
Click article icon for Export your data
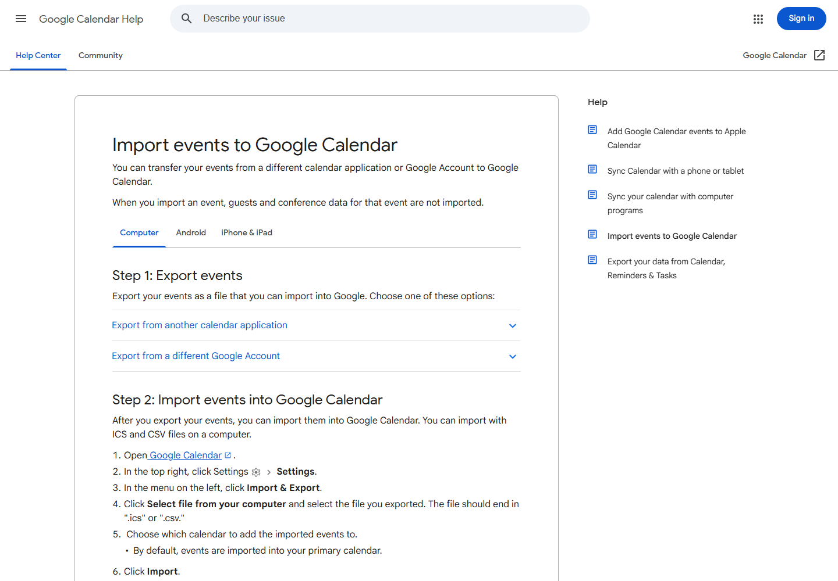(592, 260)
